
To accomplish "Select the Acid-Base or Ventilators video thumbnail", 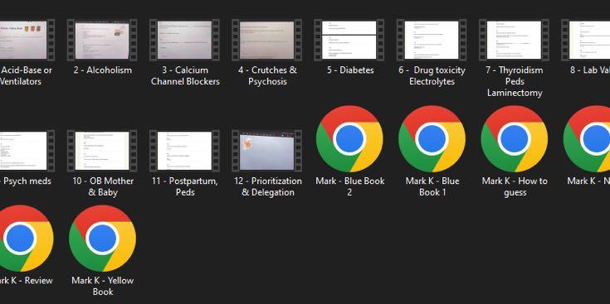I will point(27,40).
